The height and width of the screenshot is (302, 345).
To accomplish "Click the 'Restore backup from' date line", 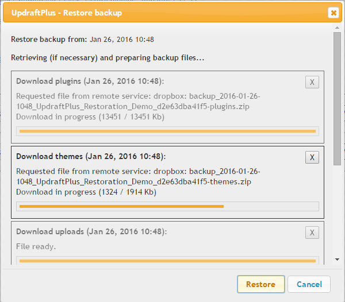I will tap(82, 40).
